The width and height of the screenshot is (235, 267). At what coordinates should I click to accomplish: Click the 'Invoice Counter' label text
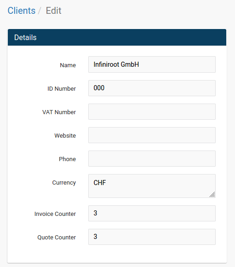tap(55, 214)
